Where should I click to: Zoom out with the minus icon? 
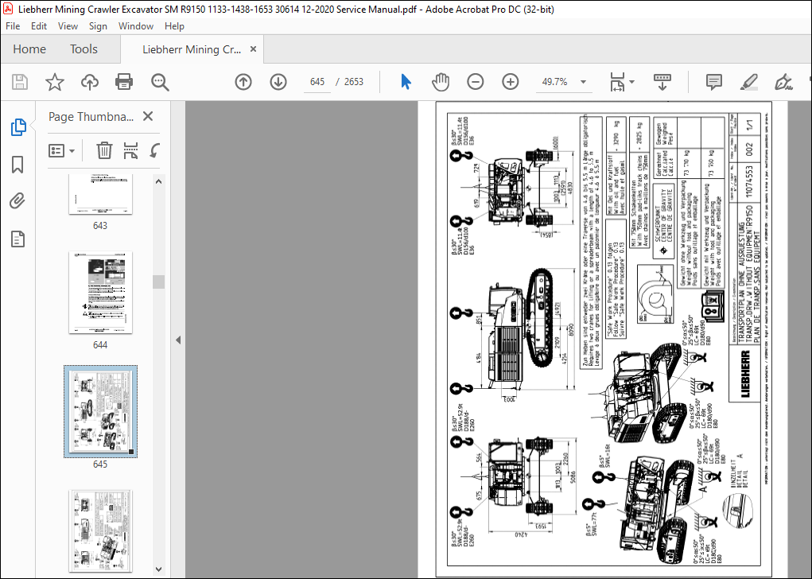pos(475,82)
